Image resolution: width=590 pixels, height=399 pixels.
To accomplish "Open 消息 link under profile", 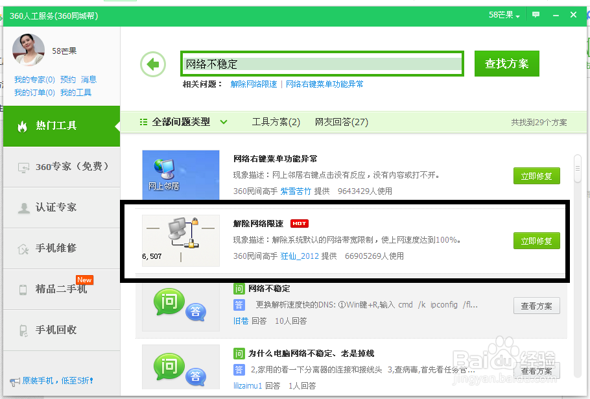I will coord(89,79).
